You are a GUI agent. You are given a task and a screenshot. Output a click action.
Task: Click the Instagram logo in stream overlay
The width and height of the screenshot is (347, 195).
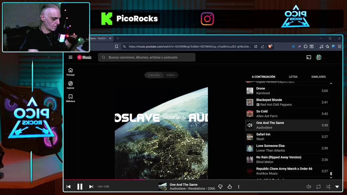(x=207, y=19)
